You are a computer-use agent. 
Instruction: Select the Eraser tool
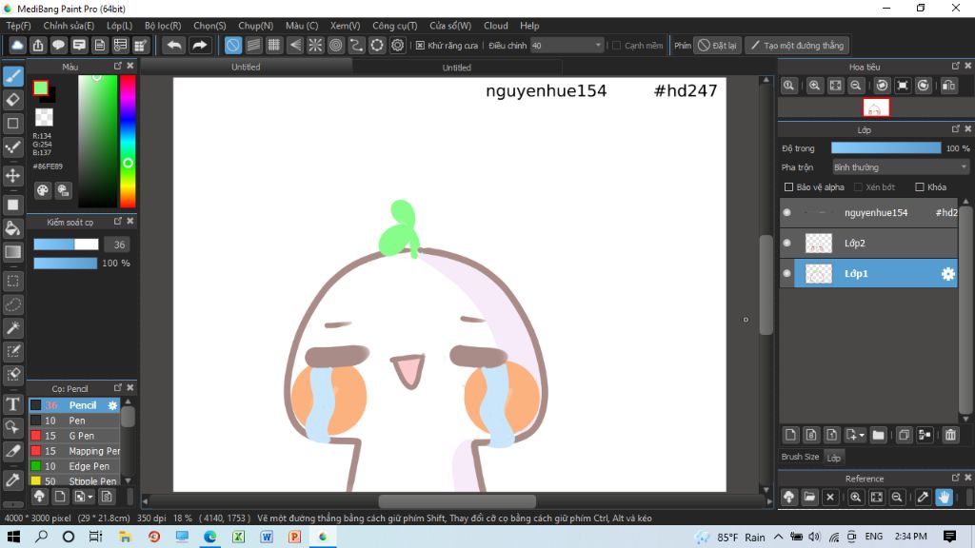coord(13,99)
